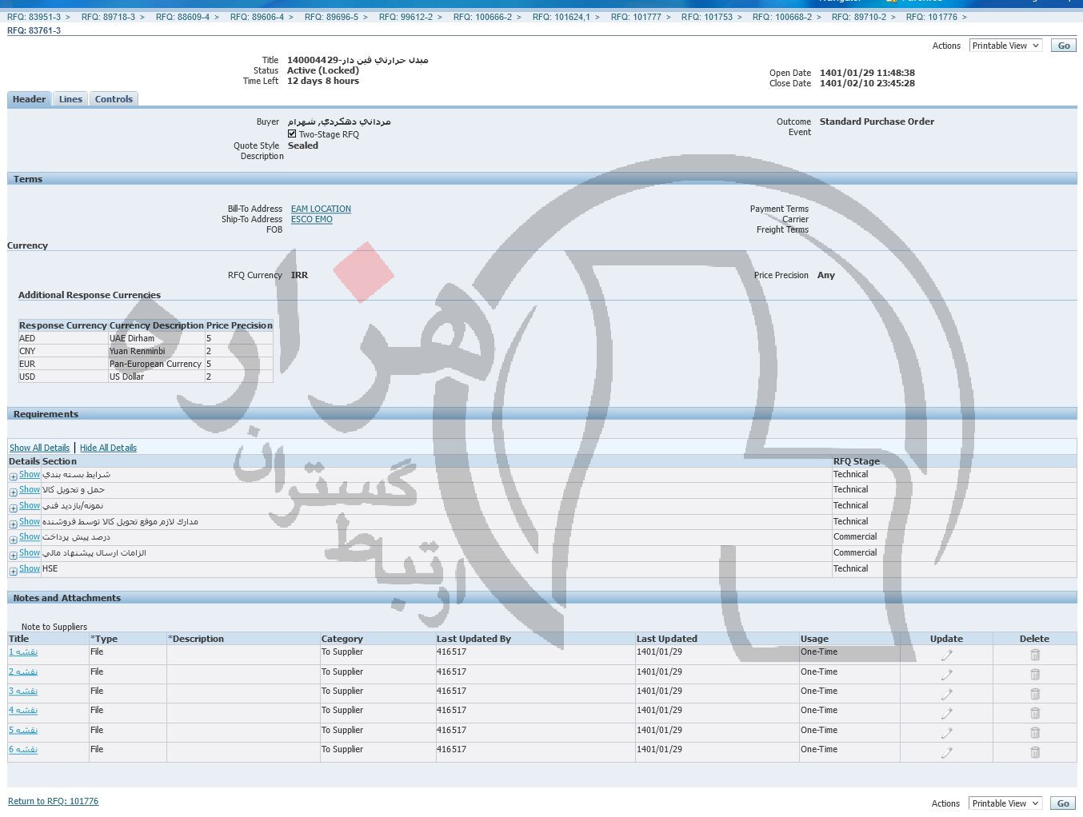Viewport: 1083px width, 817px height.
Task: Go to breadcrumb RFQ: 89718-3
Action: (108, 17)
